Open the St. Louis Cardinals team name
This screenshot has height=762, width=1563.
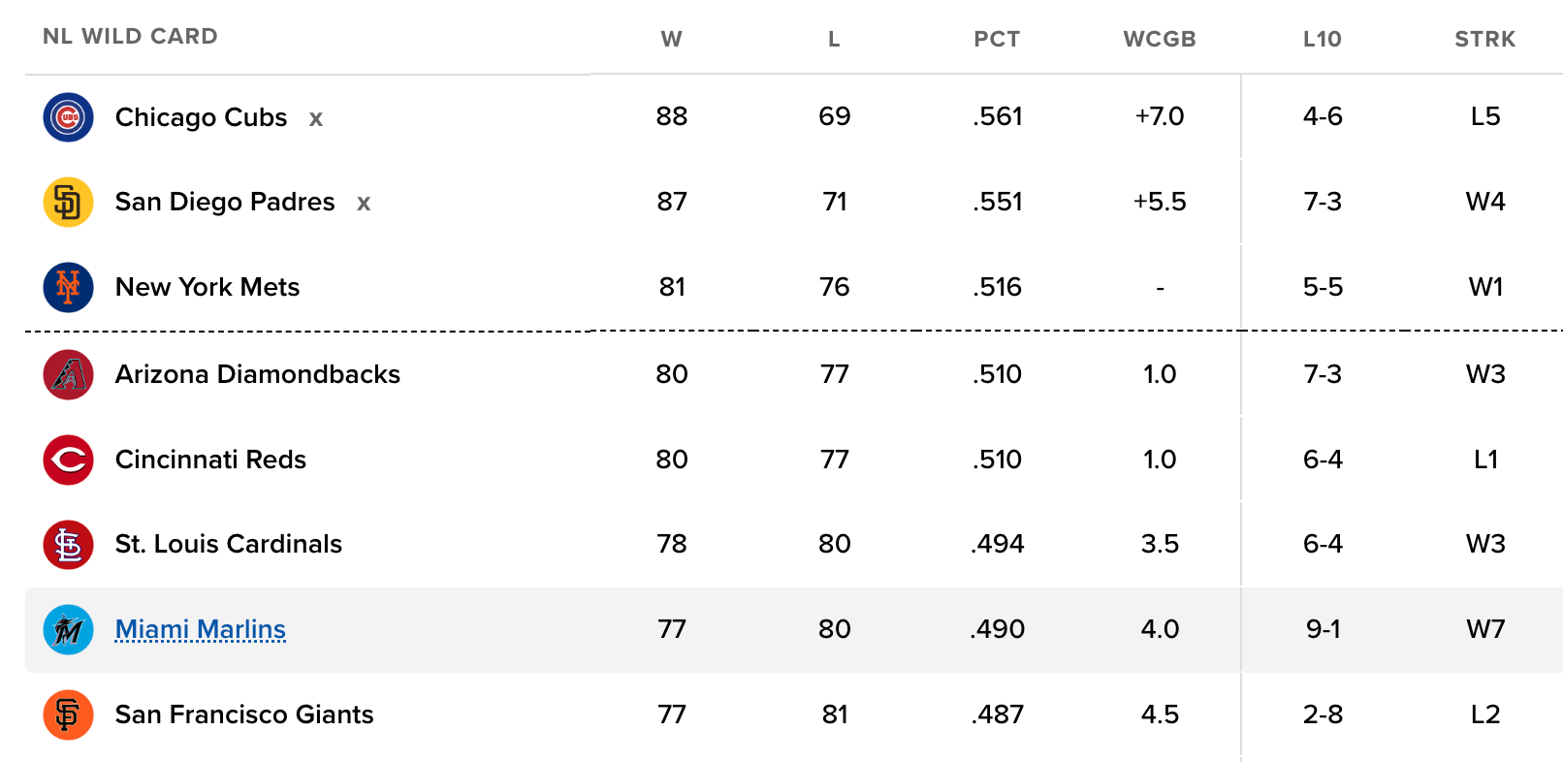point(228,544)
